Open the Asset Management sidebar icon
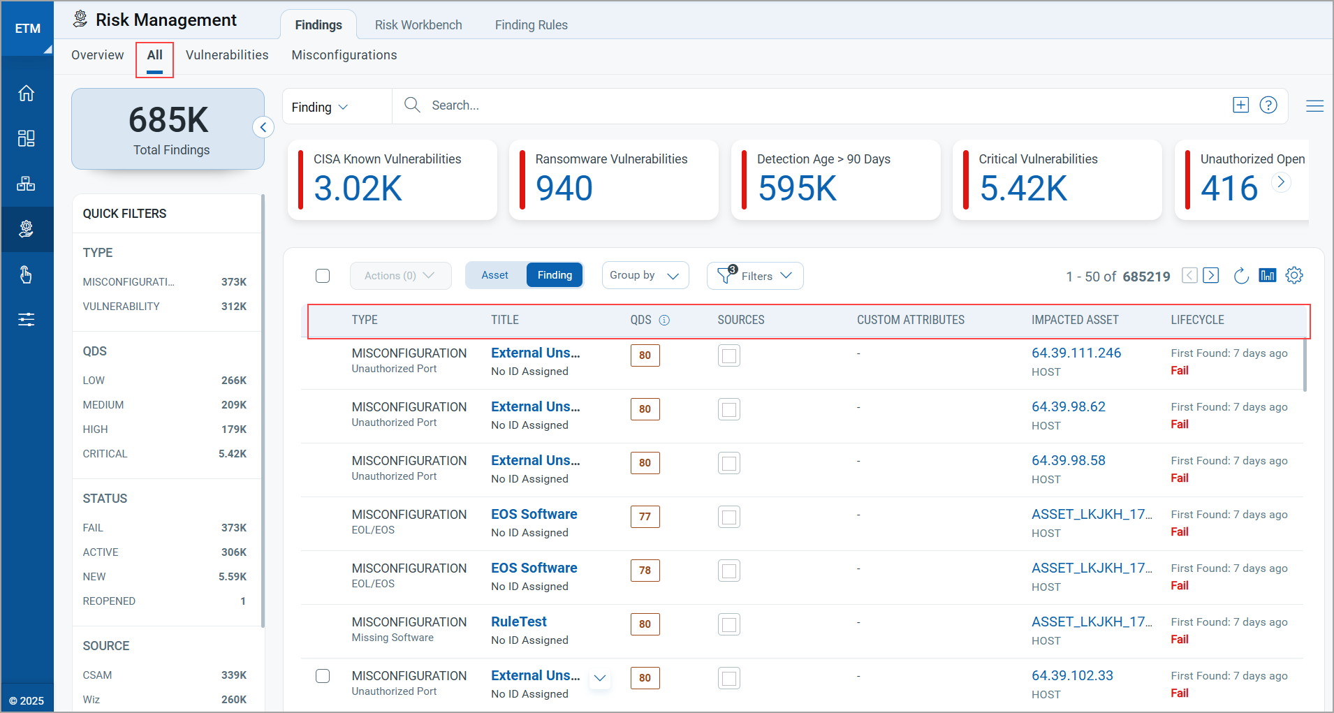Image resolution: width=1334 pixels, height=713 pixels. pyautogui.click(x=27, y=183)
